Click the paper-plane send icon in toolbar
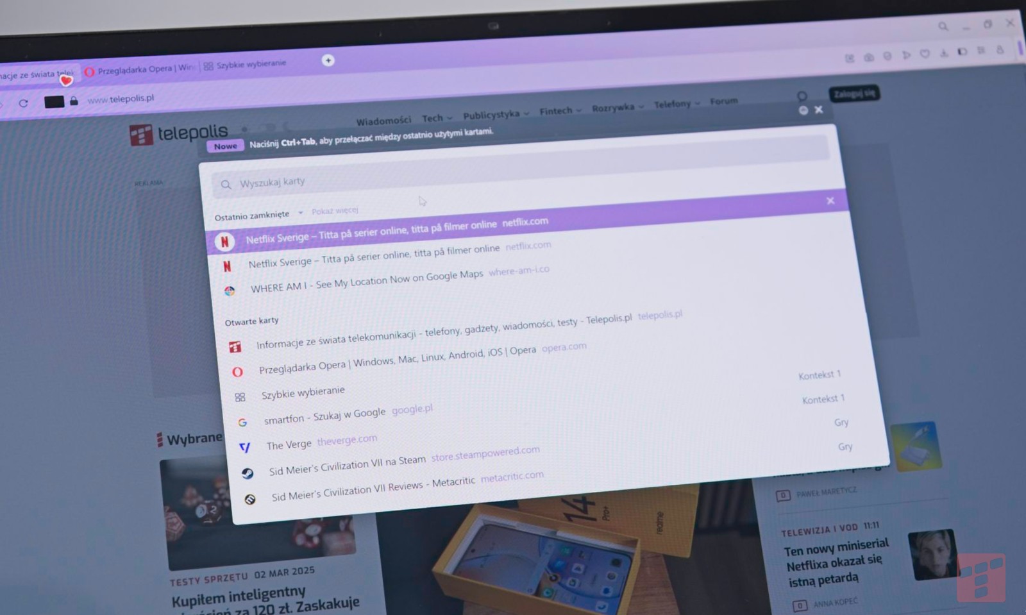Viewport: 1026px width, 615px height. coord(906,56)
